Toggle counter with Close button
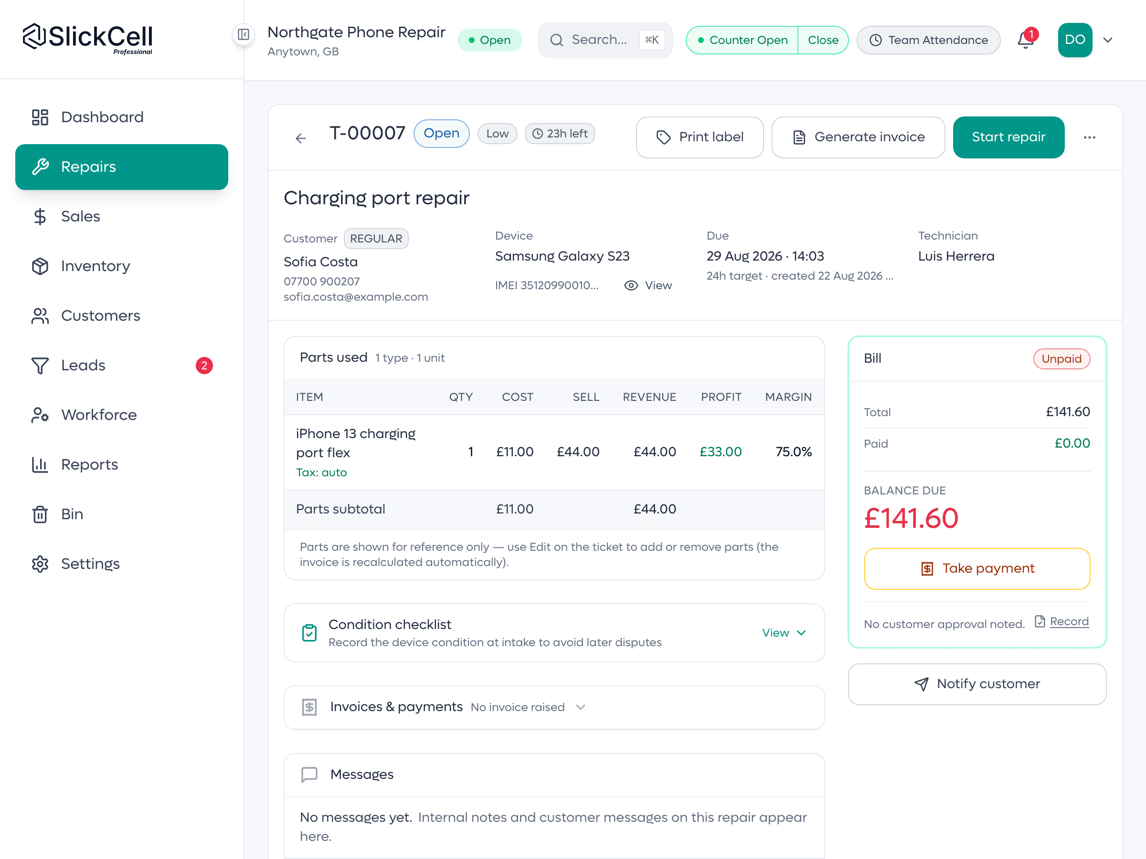The width and height of the screenshot is (1146, 859). point(823,40)
